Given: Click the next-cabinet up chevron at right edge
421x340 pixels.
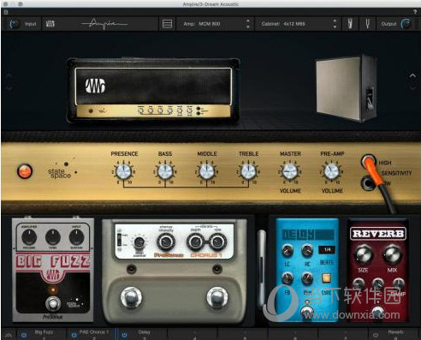Looking at the screenshot, I should 412,76.
